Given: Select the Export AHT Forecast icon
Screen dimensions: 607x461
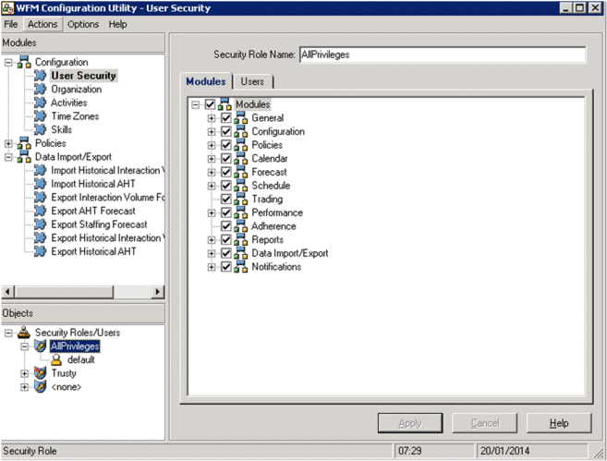Looking at the screenshot, I should [x=41, y=211].
